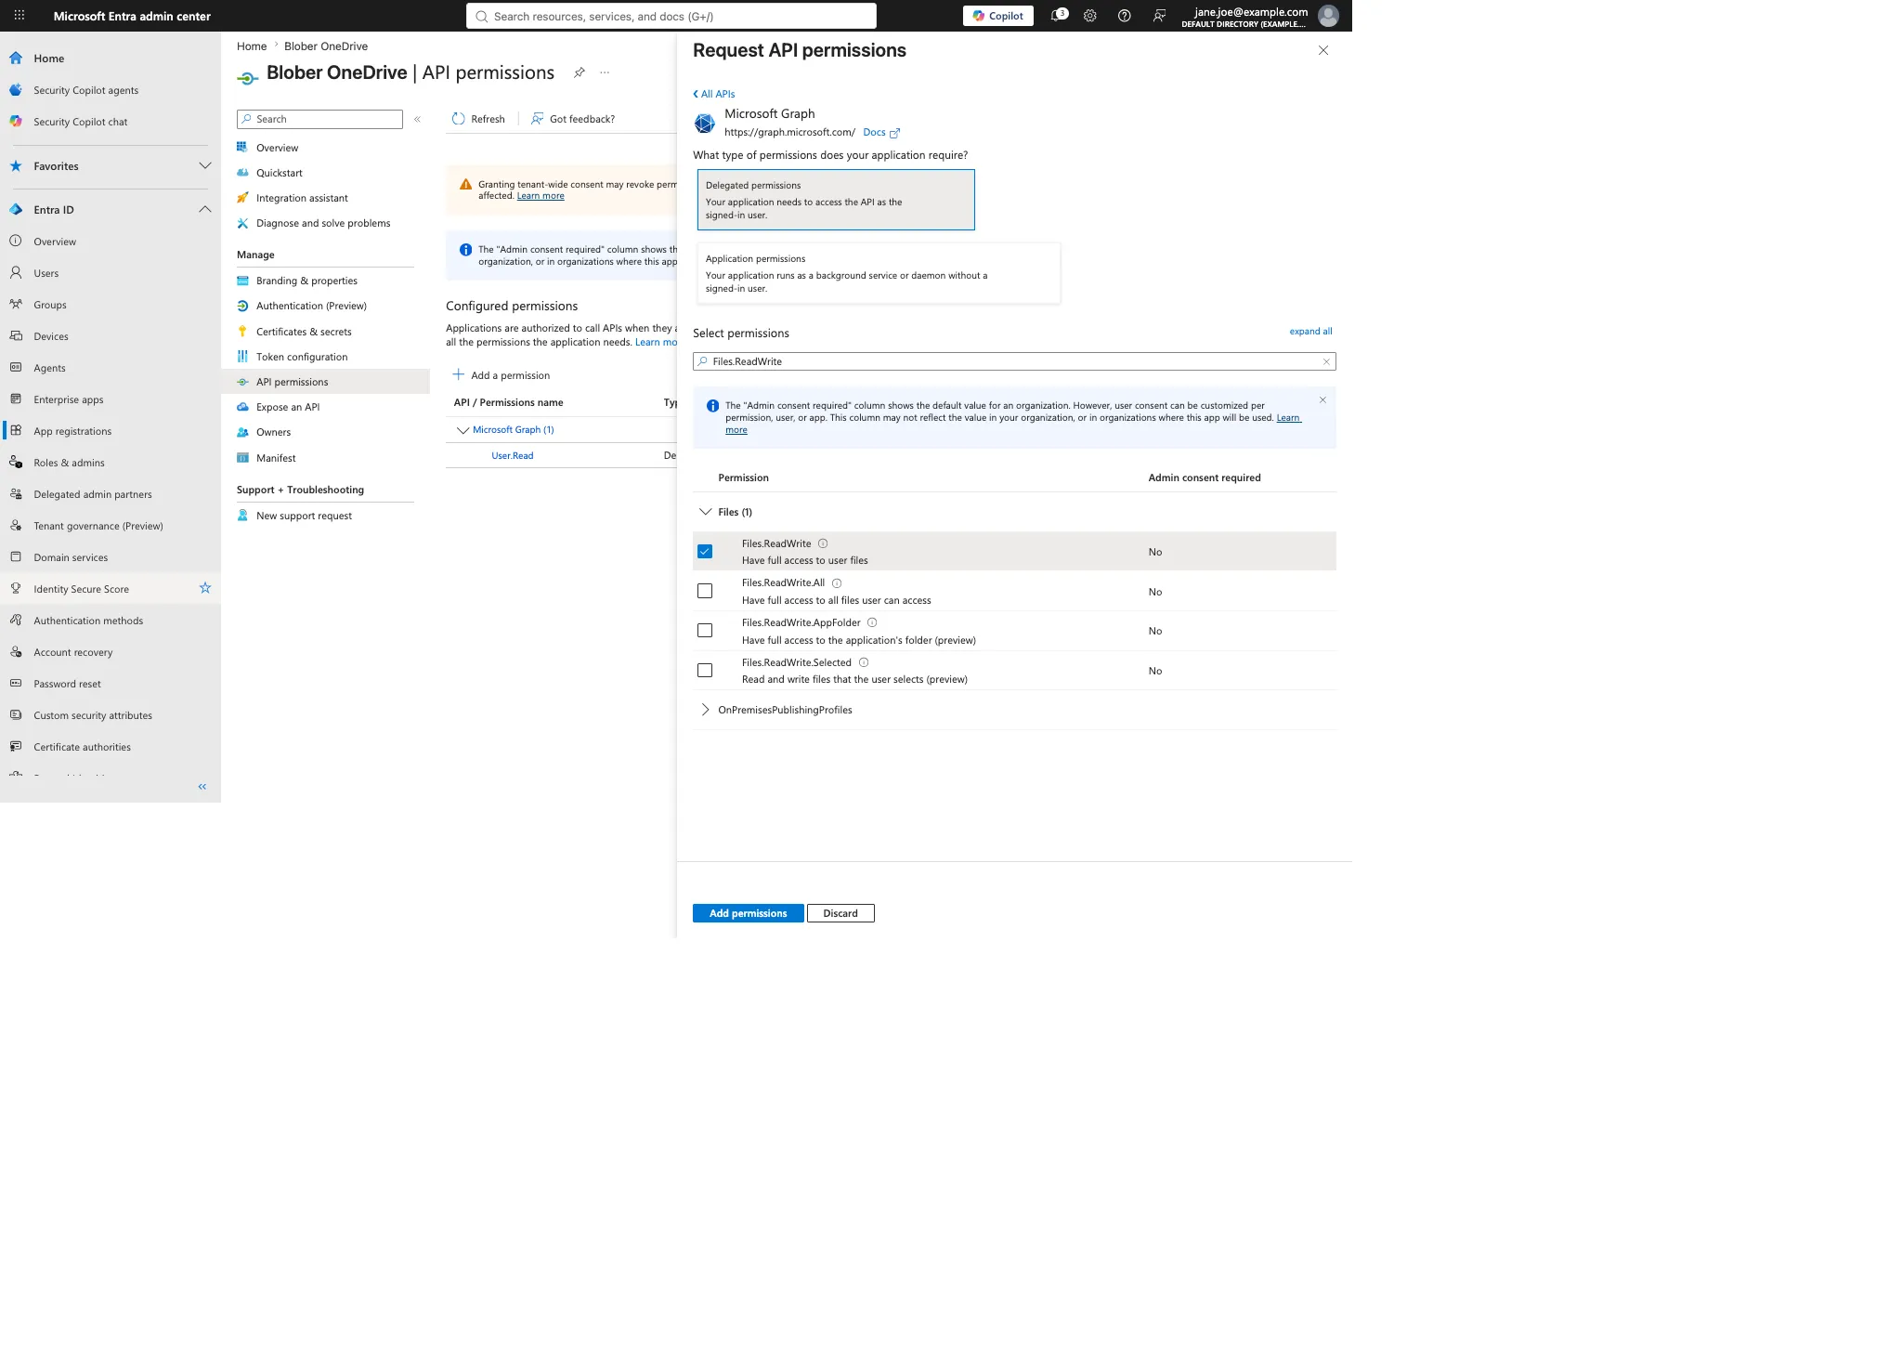Click info icon next to Files.ReadWrite

point(823,543)
